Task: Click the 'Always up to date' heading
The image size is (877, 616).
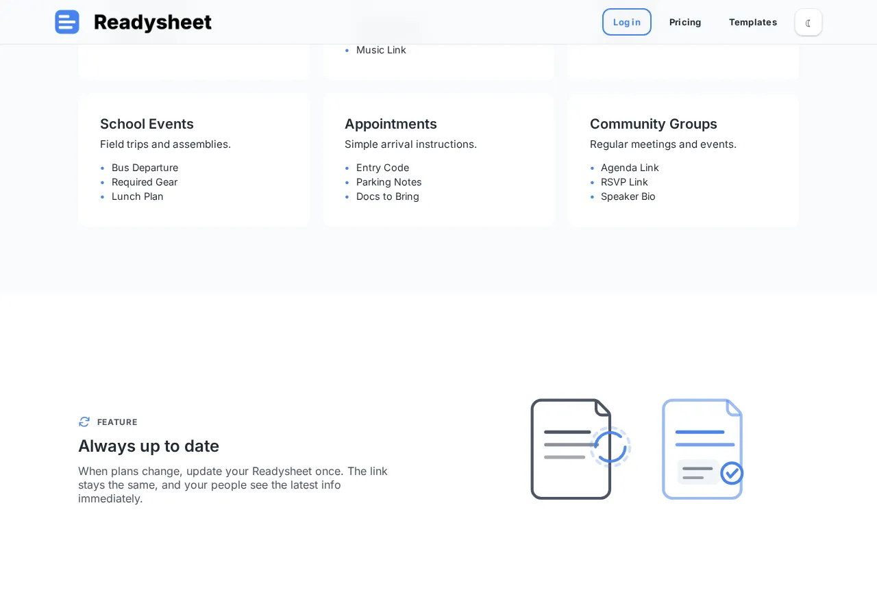Action: 149,446
